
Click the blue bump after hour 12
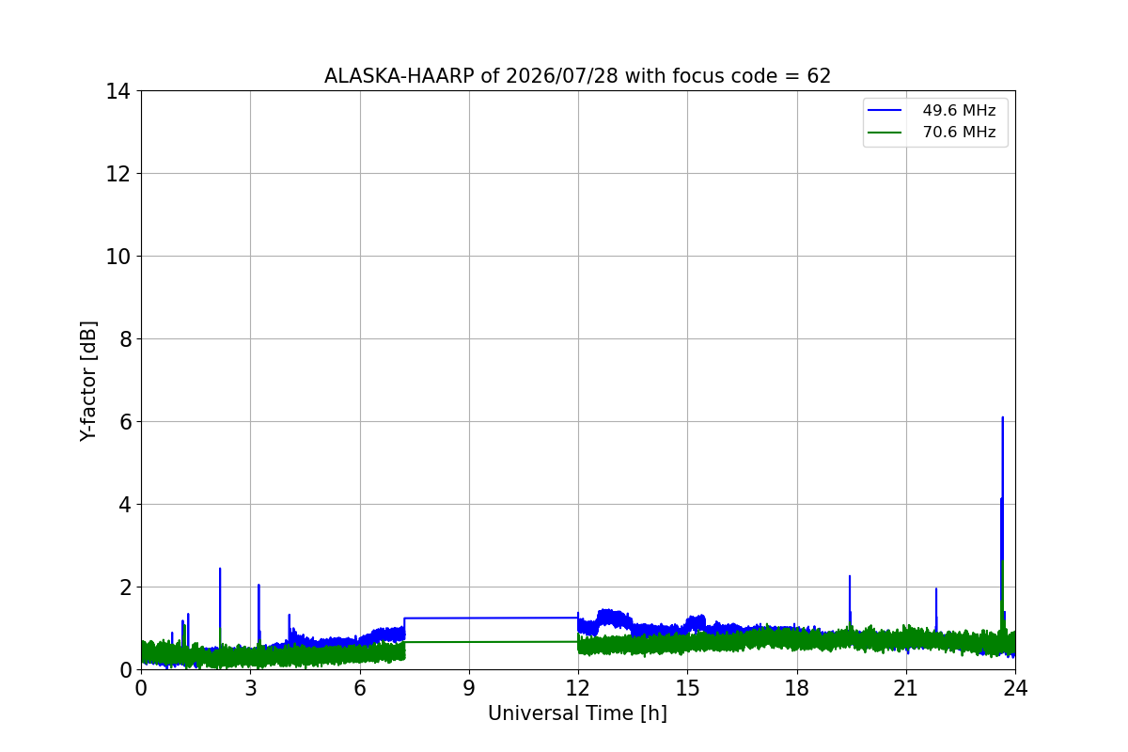[612, 619]
